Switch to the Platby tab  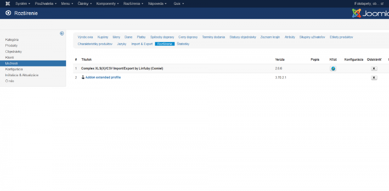(141, 37)
